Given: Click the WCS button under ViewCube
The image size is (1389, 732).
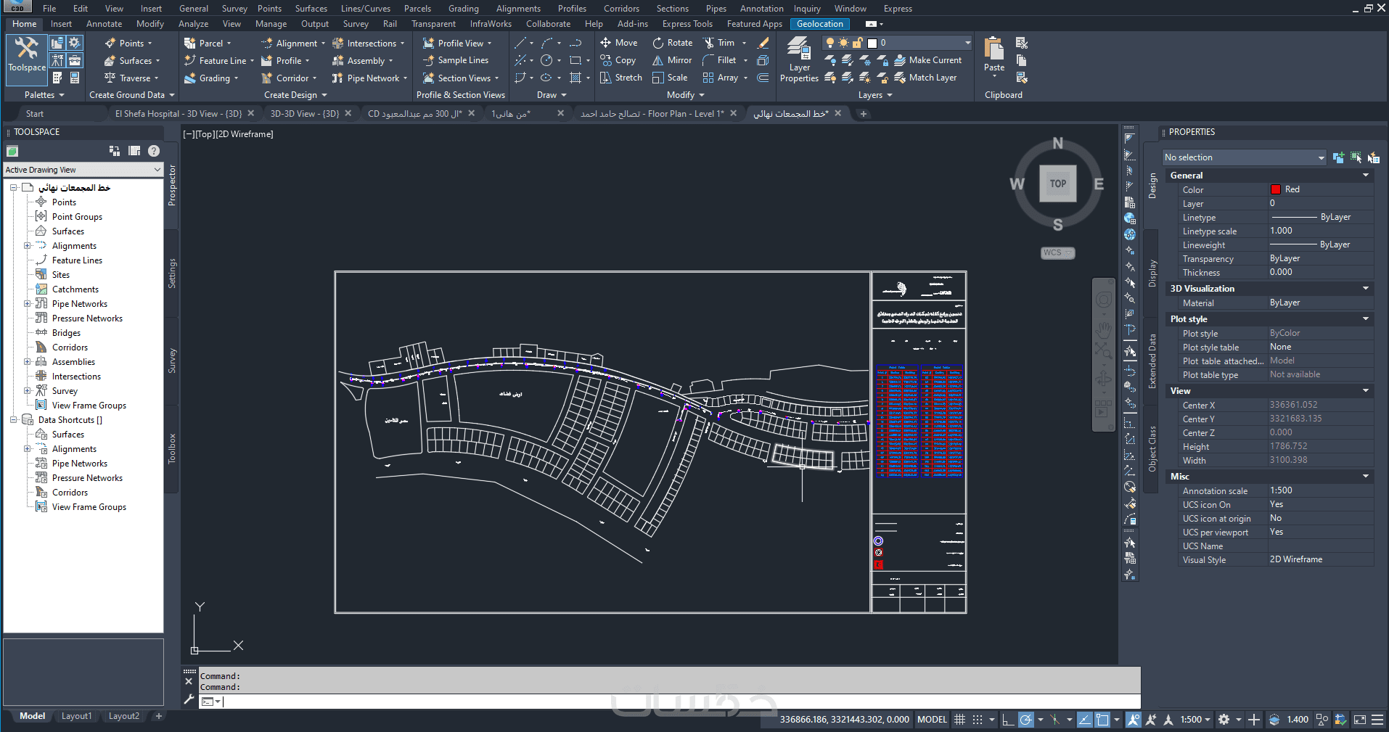Looking at the screenshot, I should click(1057, 253).
